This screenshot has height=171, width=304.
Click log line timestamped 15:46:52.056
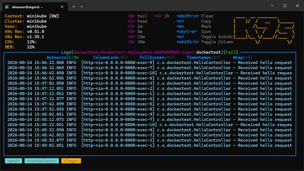tap(150, 78)
